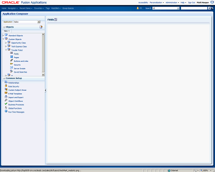Click the Object Workflows wrench icon
Image resolution: width=215 pixels, height=172 pixels.
coord(6,100)
